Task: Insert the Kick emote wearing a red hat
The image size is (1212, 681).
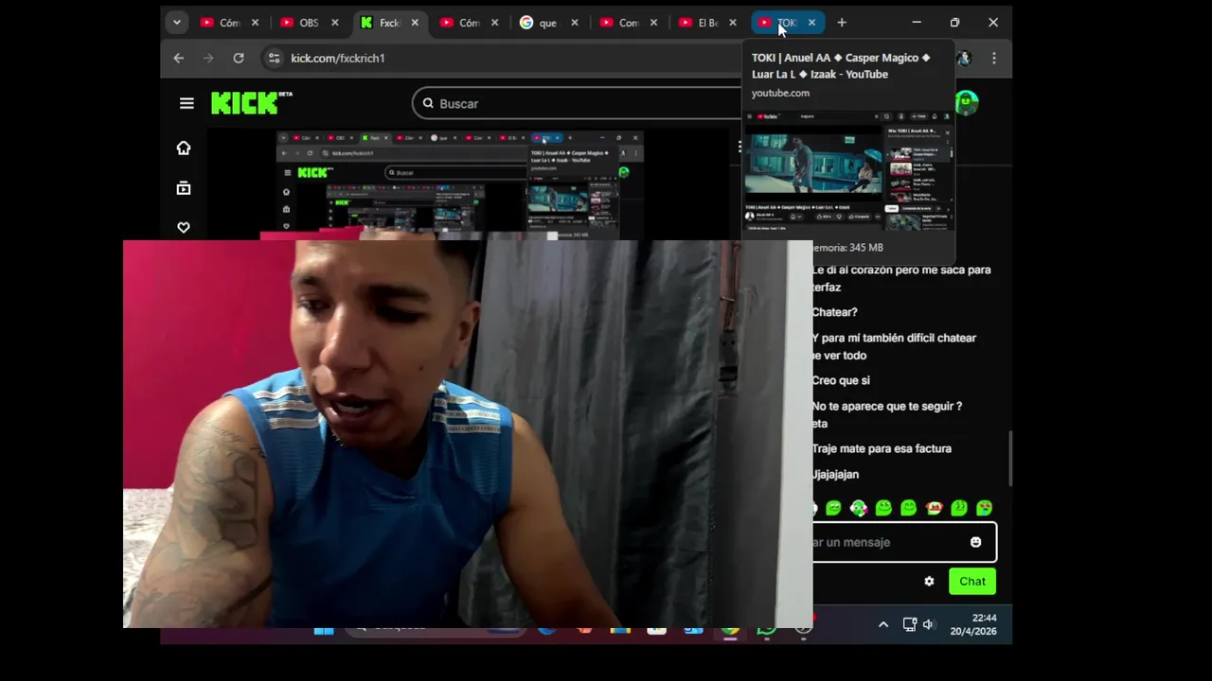Action: click(x=934, y=508)
